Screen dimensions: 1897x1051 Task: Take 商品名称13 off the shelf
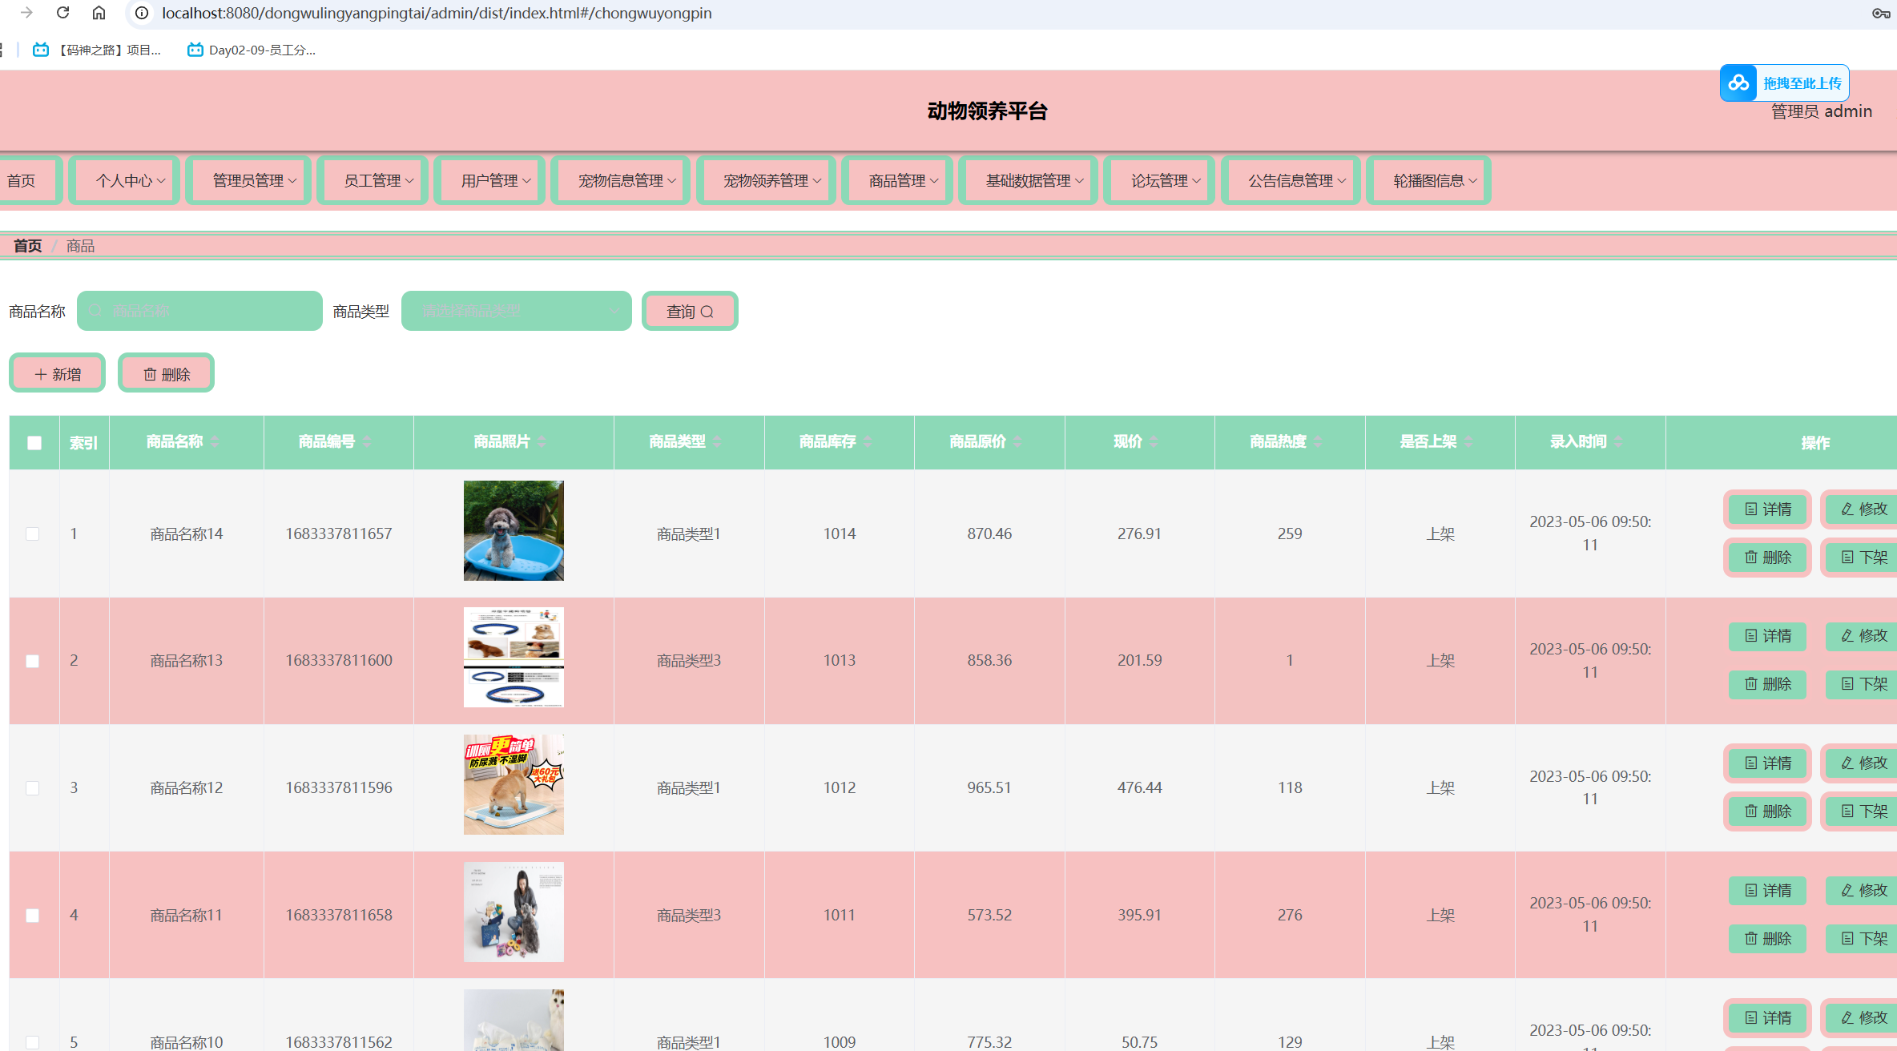pyautogui.click(x=1862, y=684)
